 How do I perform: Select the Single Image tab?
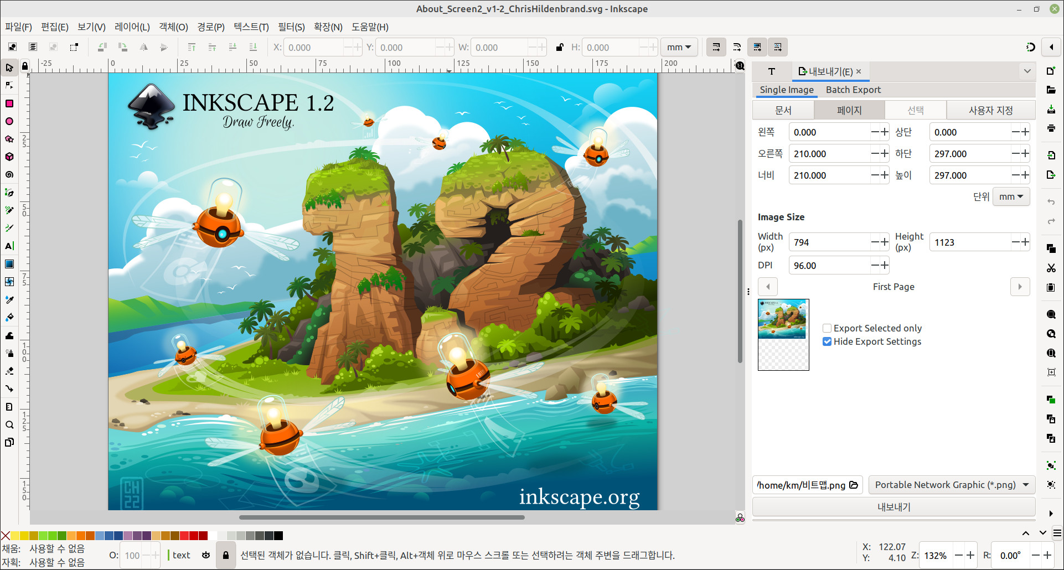pos(786,90)
